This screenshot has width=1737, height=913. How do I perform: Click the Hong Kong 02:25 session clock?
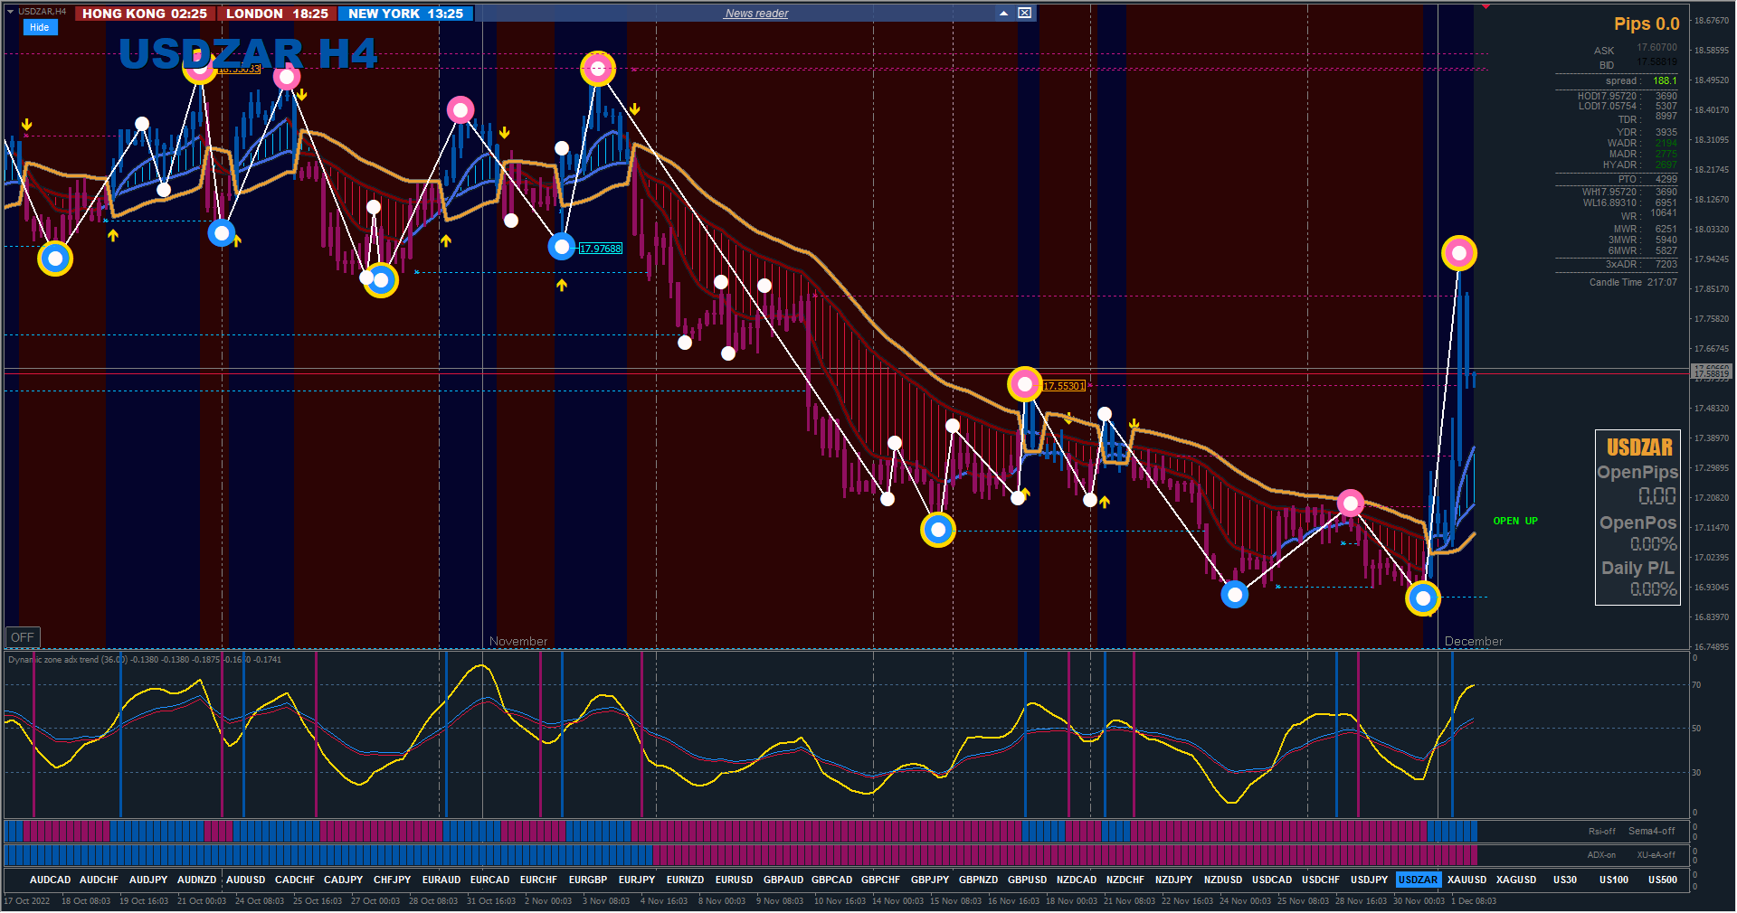(x=145, y=14)
